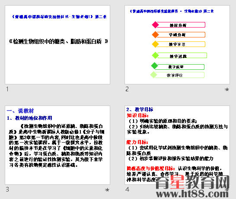
Task: Click the yellow diamond icon beside 教学学法
Action: click(155, 44)
